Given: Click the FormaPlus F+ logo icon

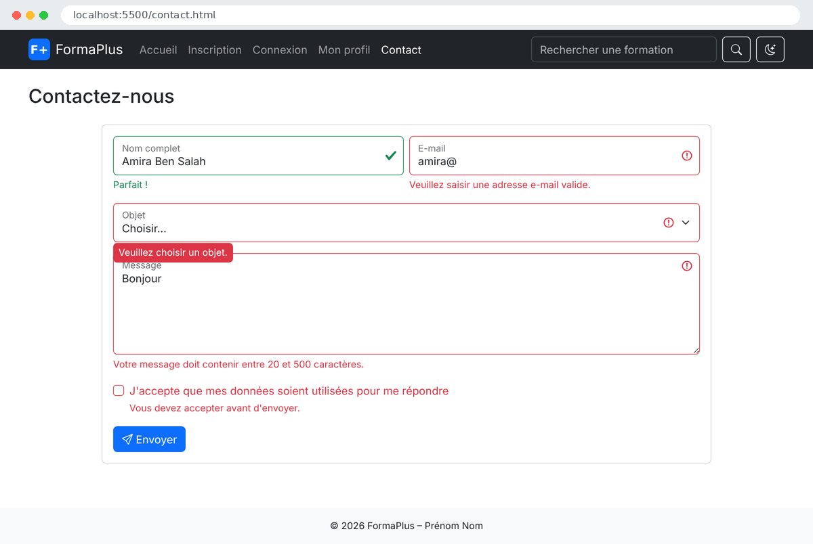Looking at the screenshot, I should point(39,49).
